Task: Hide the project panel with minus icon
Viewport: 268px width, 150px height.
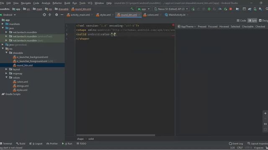Action: coord(62,15)
